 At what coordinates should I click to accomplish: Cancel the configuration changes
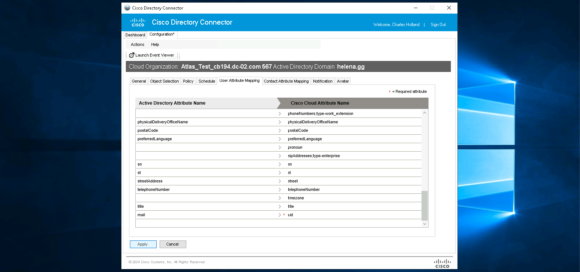[x=172, y=244]
